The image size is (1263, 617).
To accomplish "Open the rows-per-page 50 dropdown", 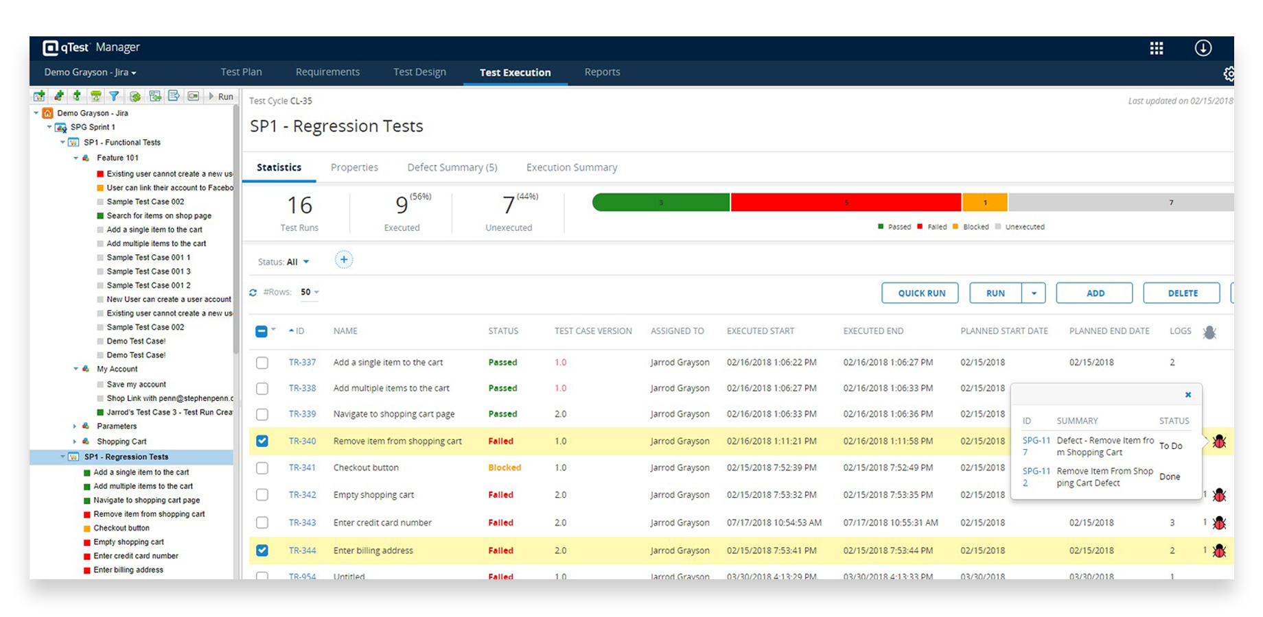I will [309, 291].
